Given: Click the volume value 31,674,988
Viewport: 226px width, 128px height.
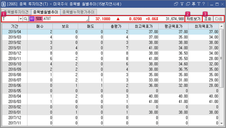Looking at the screenshot, I should click(175, 19).
